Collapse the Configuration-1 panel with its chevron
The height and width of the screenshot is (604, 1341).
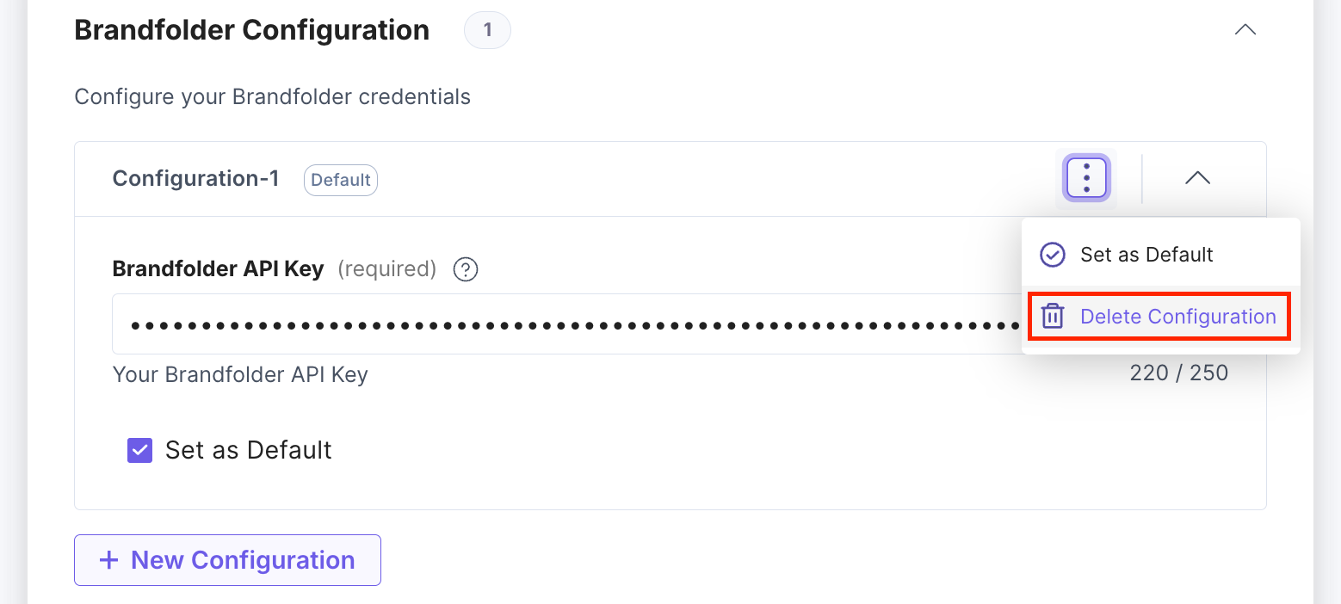(x=1197, y=178)
